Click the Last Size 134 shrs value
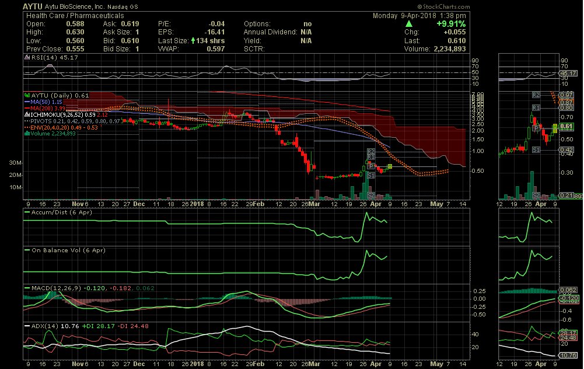Screen dimensions: 584x369 pos(211,41)
